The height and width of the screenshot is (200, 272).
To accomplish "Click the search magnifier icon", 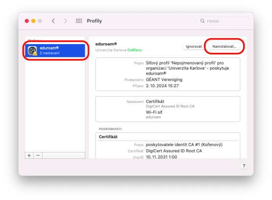I will click(202, 21).
